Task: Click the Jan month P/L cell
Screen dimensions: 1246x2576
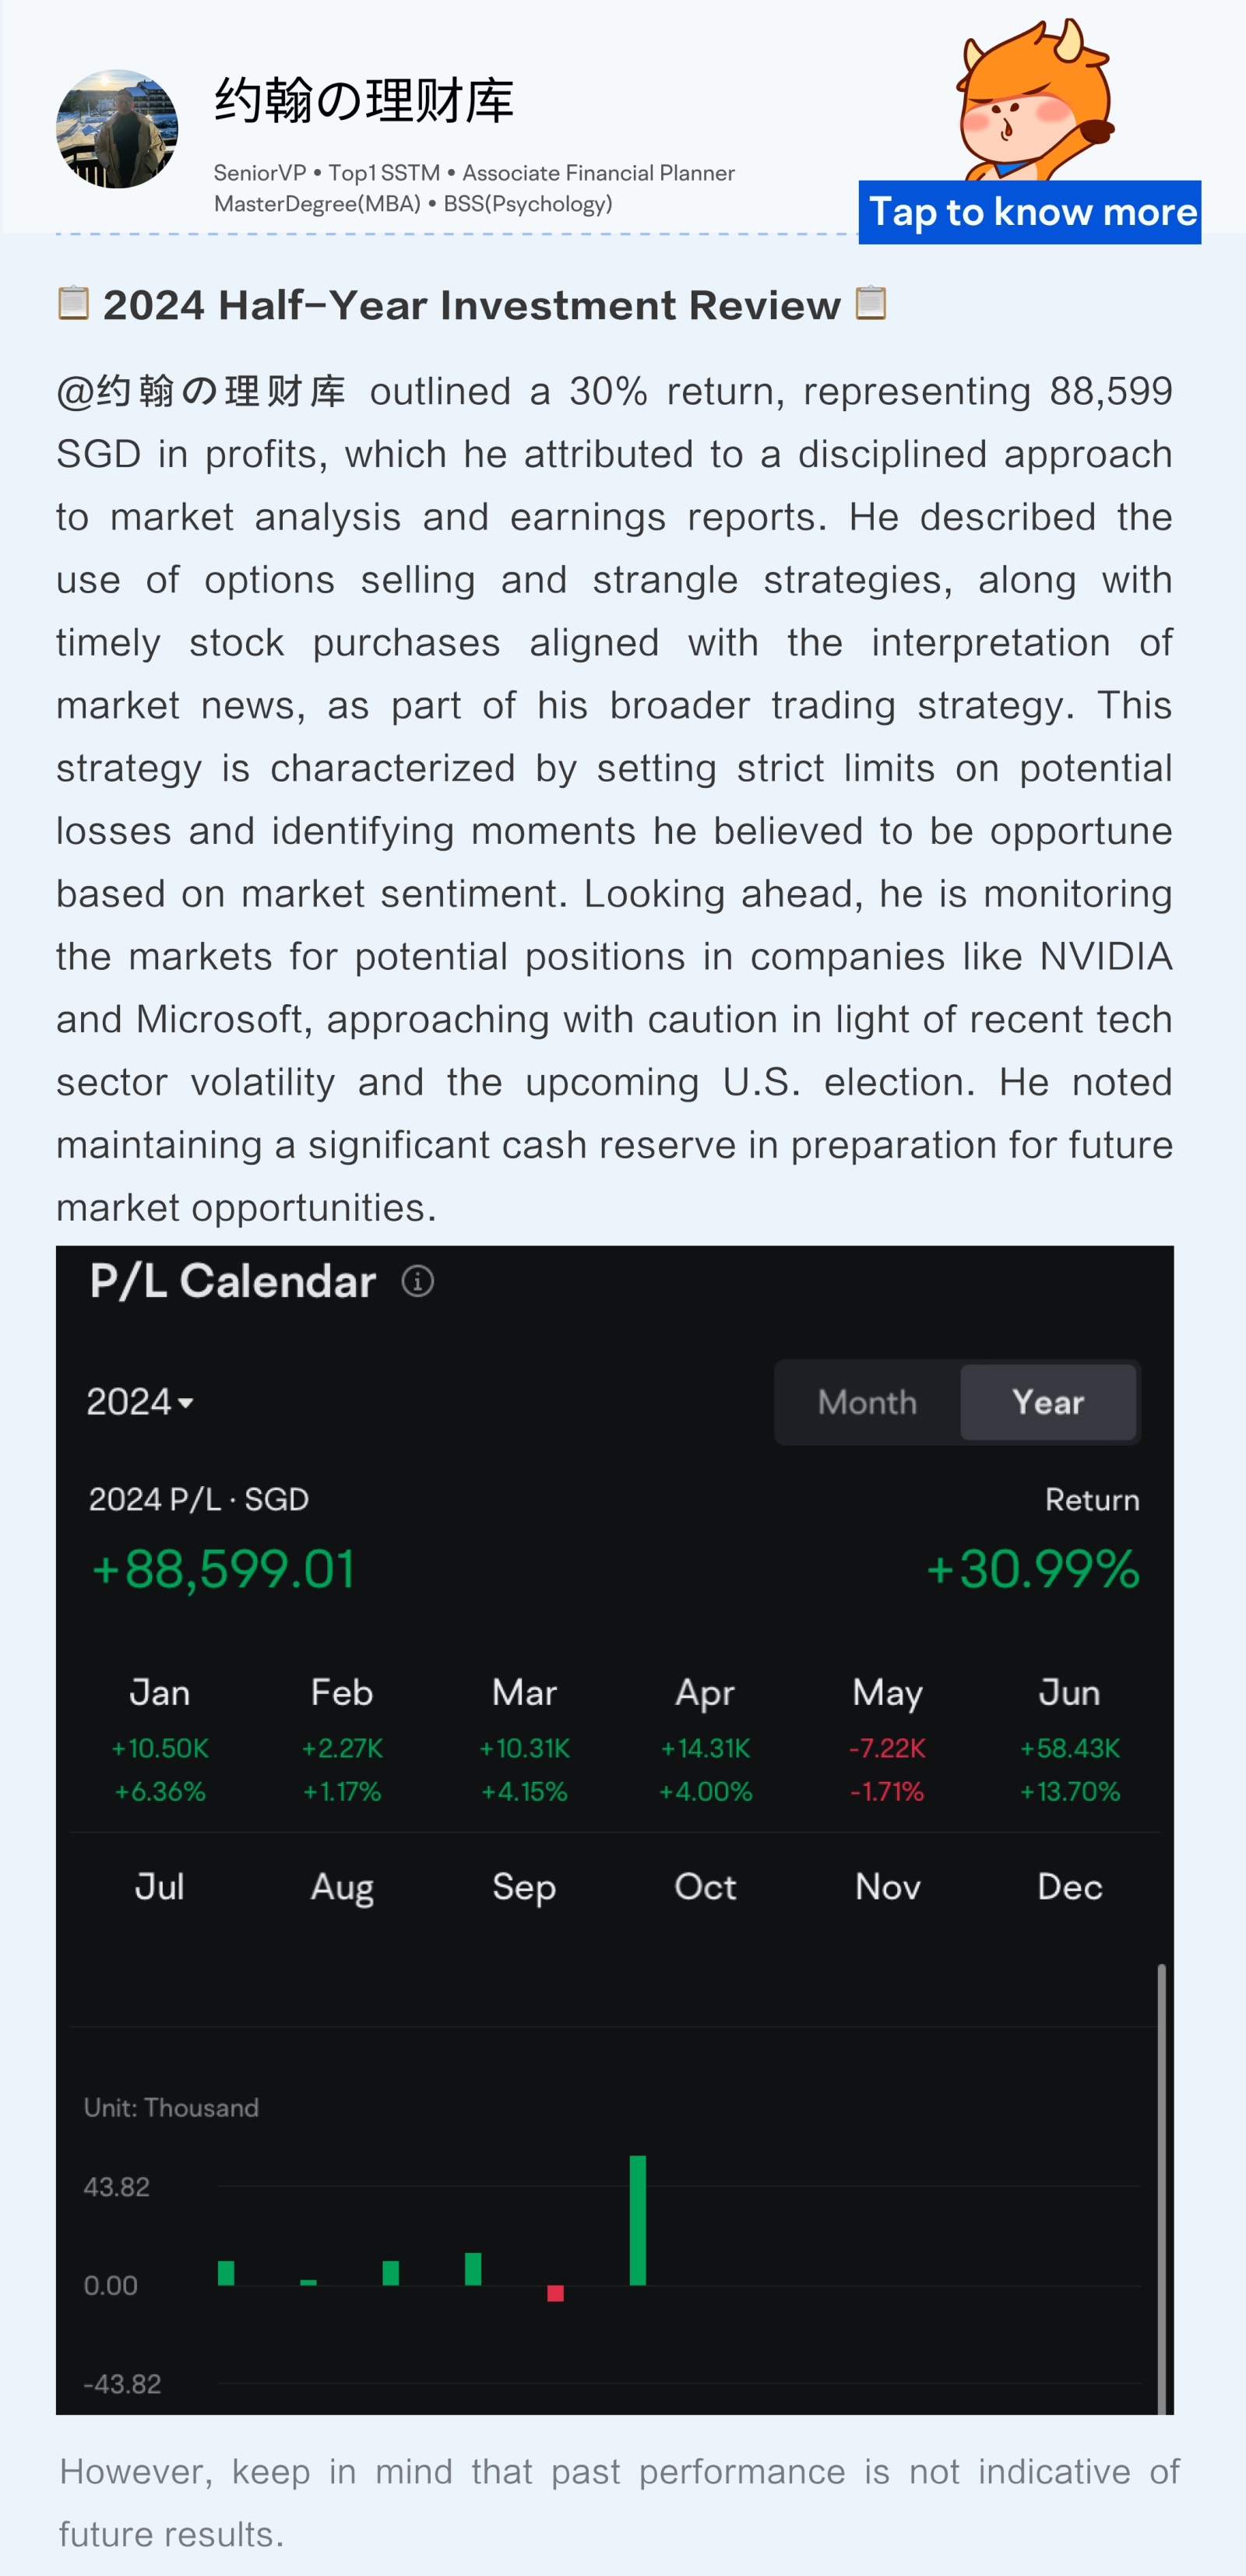Action: 160,1740
